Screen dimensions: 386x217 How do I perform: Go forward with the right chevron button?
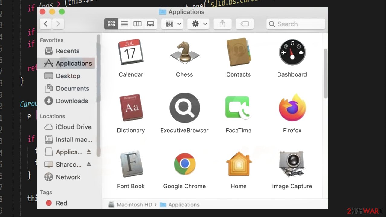click(58, 24)
